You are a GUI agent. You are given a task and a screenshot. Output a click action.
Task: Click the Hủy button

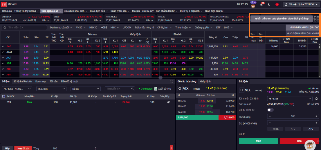pos(7,148)
